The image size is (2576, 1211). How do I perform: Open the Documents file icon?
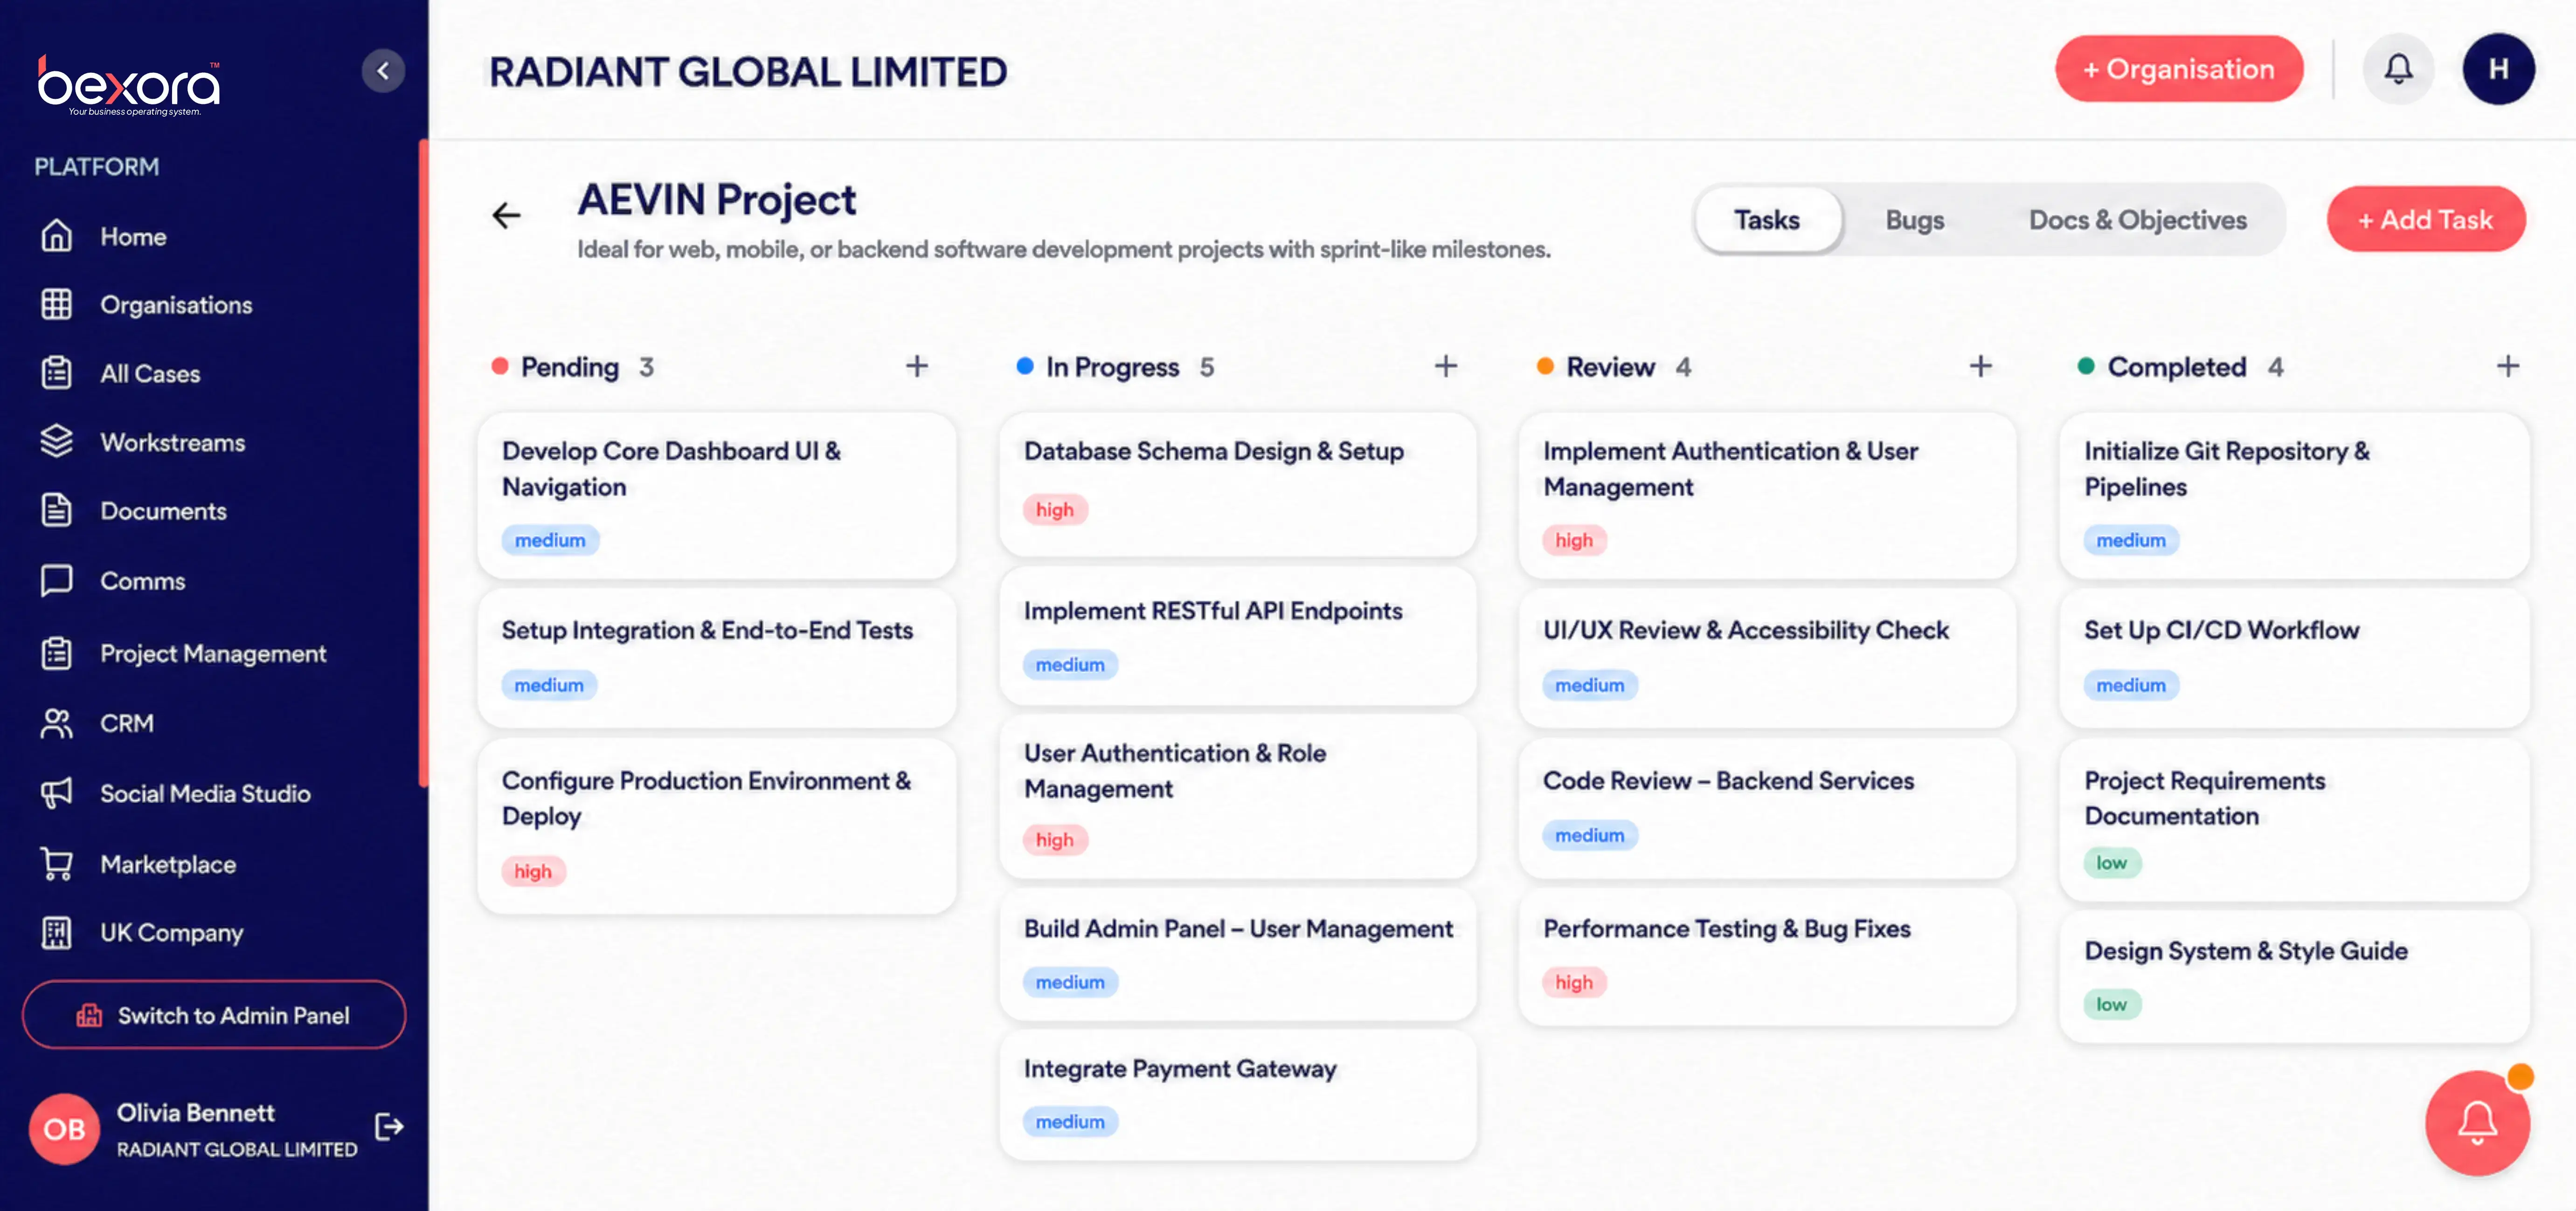coord(57,509)
